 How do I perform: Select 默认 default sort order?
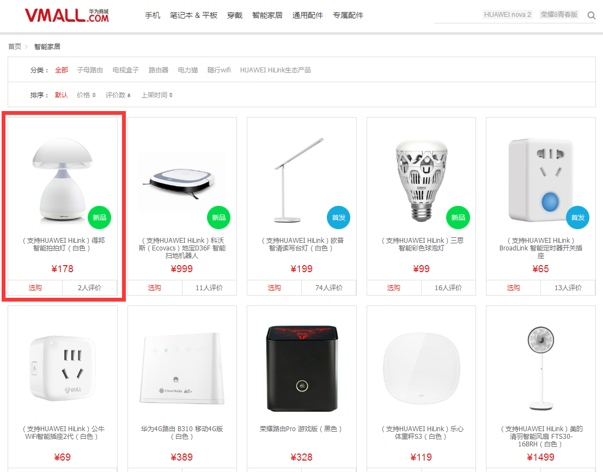pyautogui.click(x=61, y=95)
